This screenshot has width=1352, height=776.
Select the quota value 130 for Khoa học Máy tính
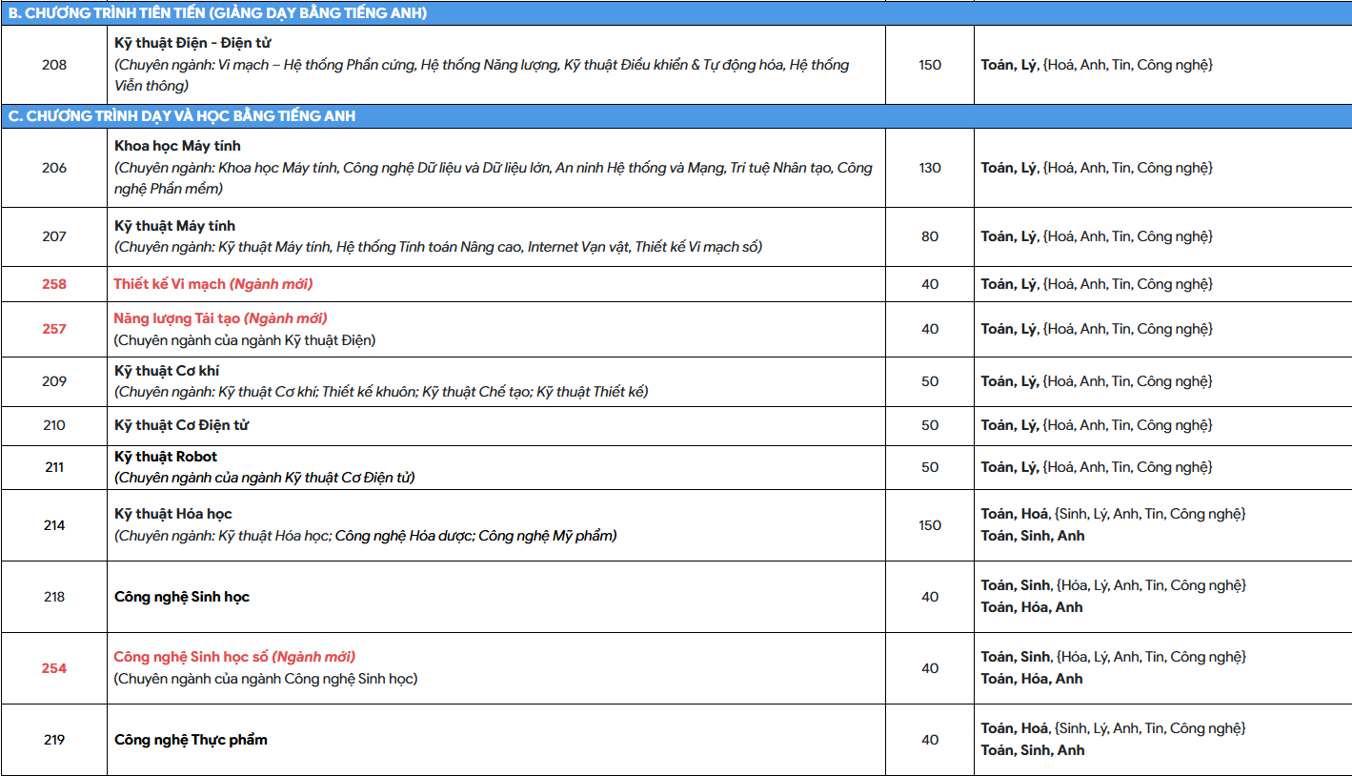(x=930, y=168)
